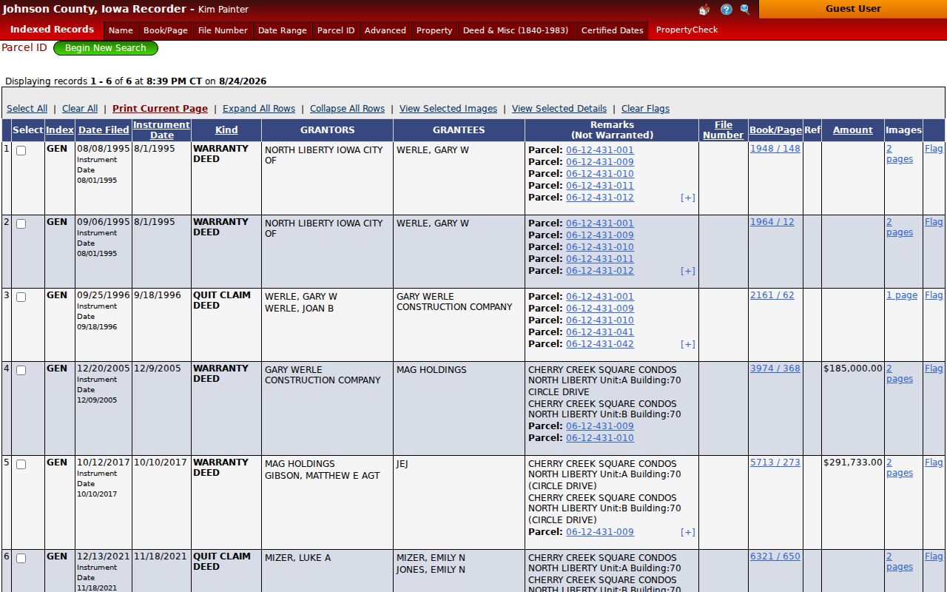Click Print Current Page

pos(160,109)
